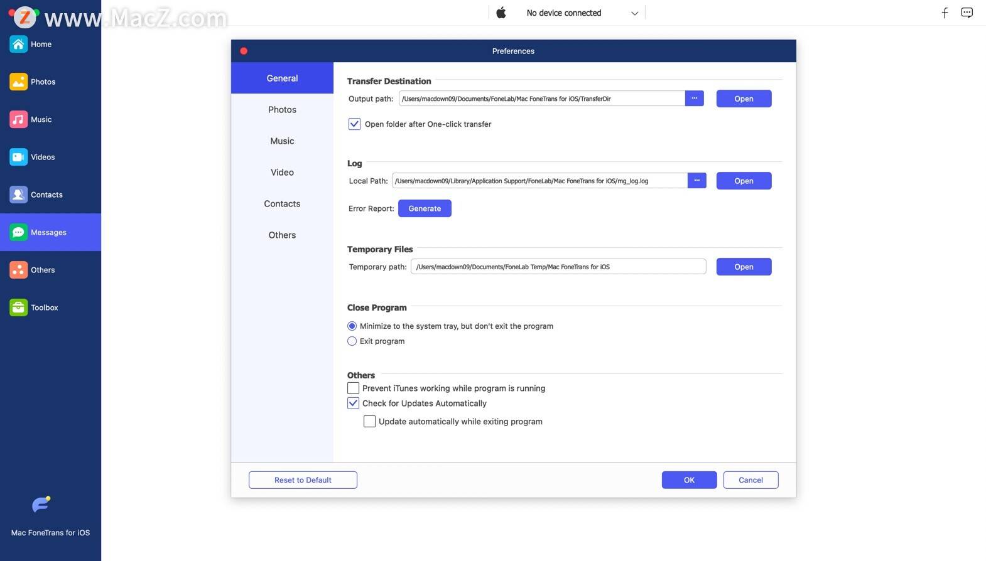Open Others section in the left sidebar
The width and height of the screenshot is (986, 561).
(x=50, y=270)
